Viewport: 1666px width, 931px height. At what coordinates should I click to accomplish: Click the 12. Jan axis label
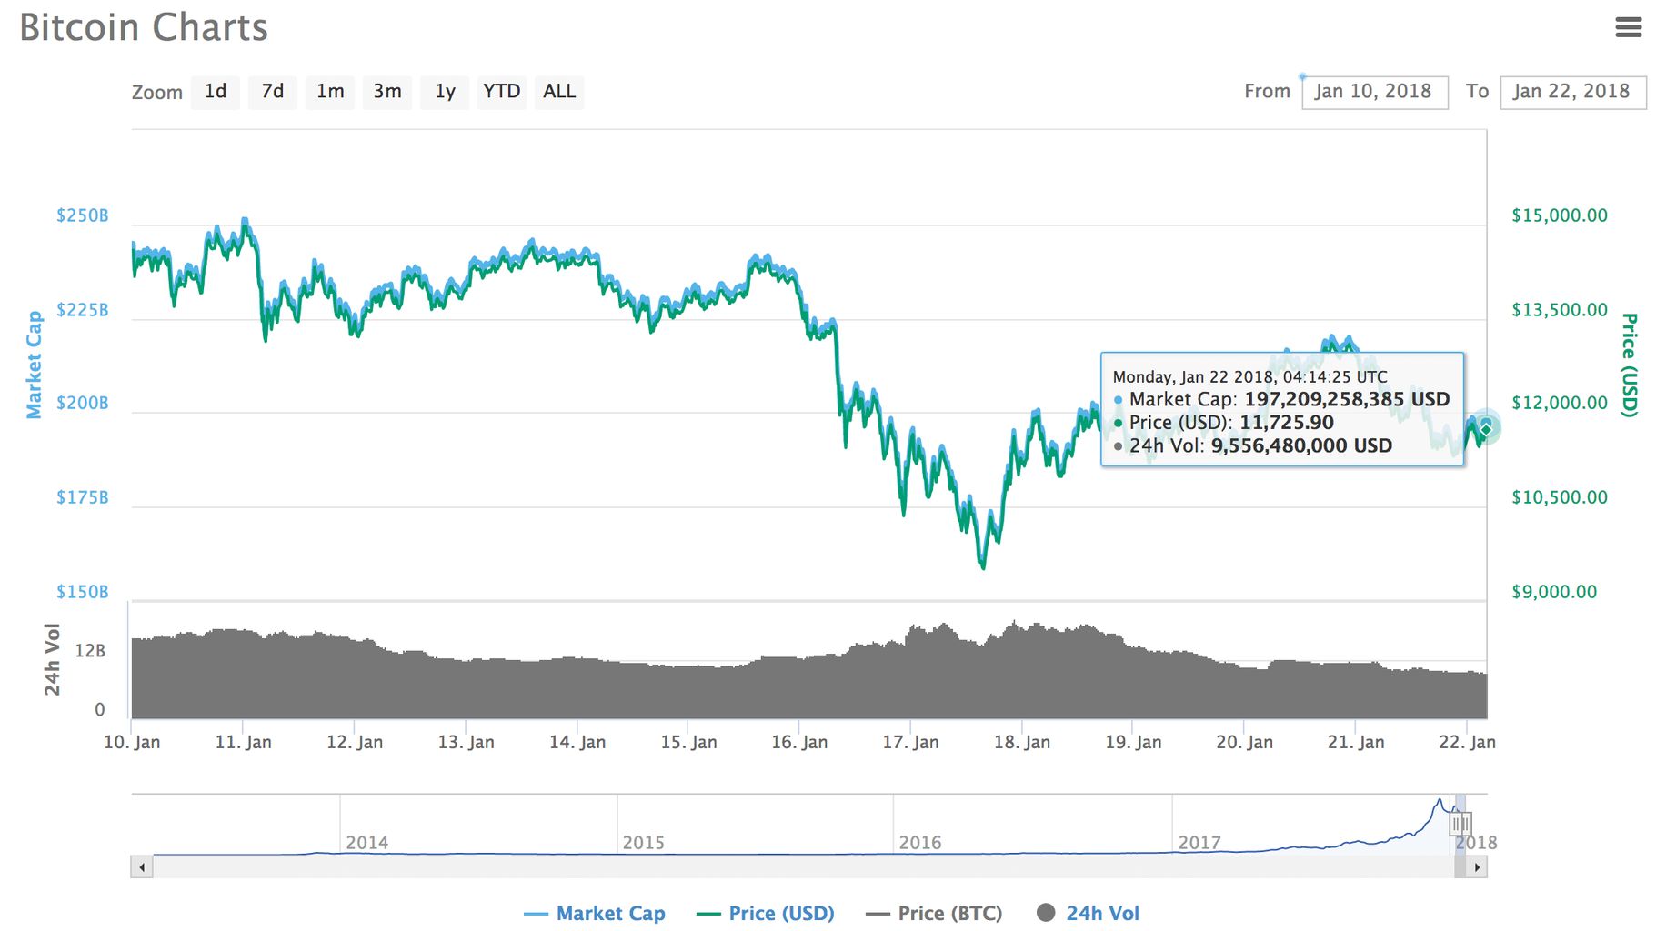(355, 743)
